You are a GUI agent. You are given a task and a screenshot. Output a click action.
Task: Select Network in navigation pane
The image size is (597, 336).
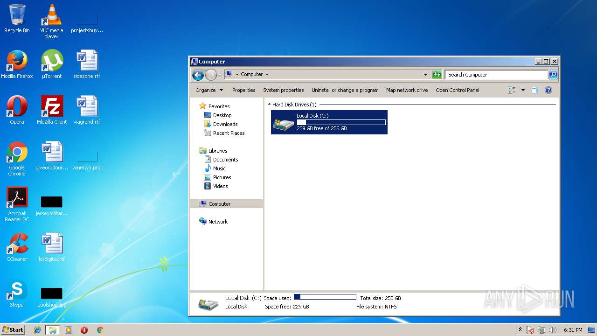click(x=218, y=222)
